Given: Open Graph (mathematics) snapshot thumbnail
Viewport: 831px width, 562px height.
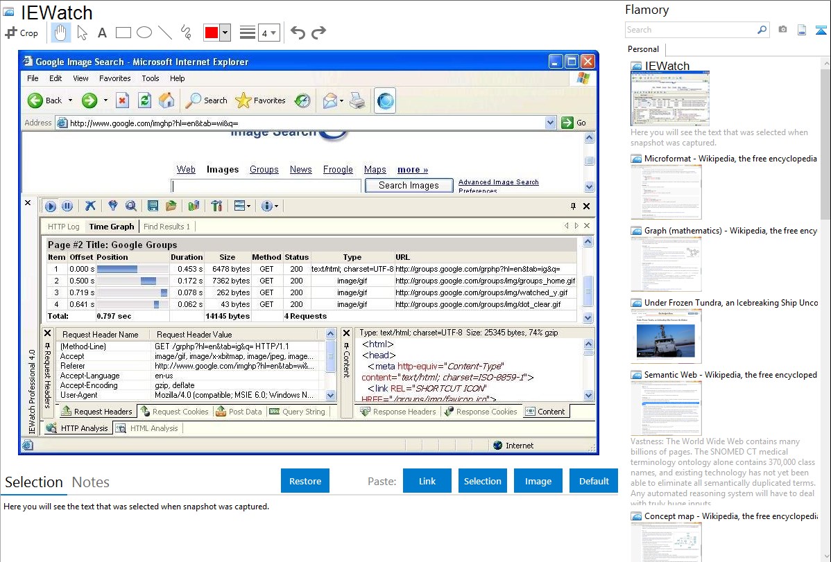Looking at the screenshot, I should [666, 264].
